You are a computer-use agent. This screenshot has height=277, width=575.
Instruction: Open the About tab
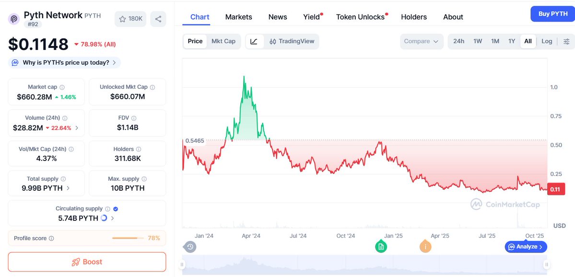point(453,17)
